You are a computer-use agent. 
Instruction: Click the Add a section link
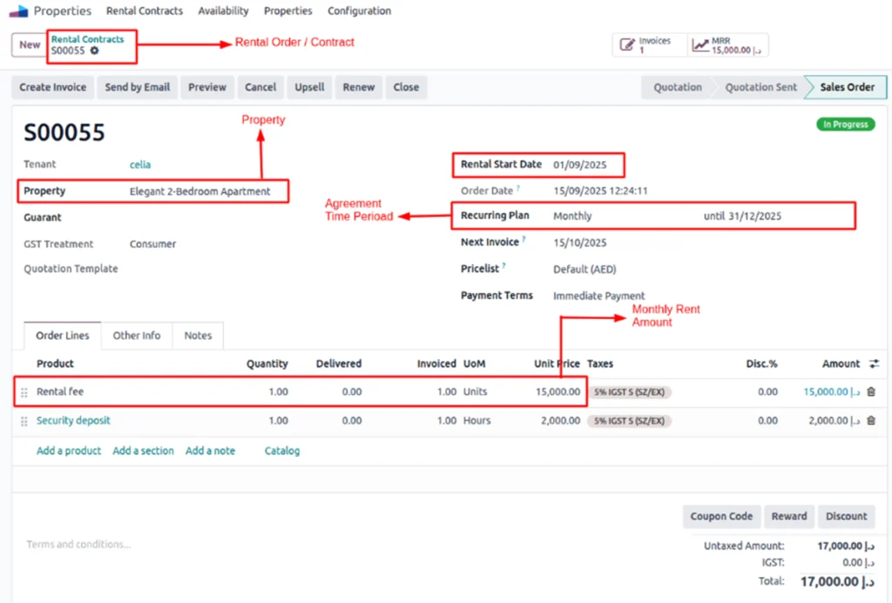click(x=144, y=451)
